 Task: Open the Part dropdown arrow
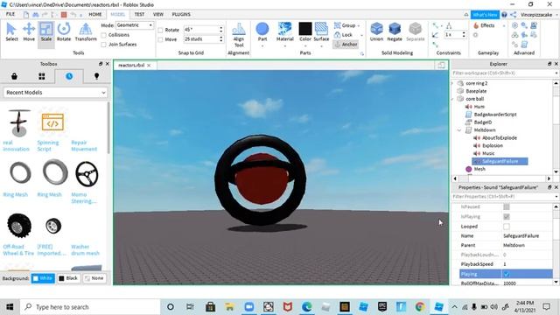coord(262,46)
